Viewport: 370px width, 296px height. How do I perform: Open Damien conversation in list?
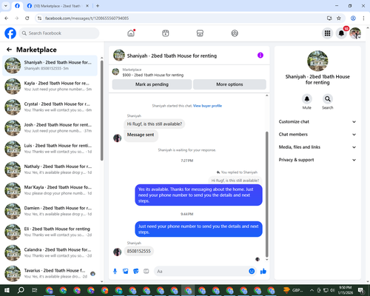pyautogui.click(x=50, y=211)
